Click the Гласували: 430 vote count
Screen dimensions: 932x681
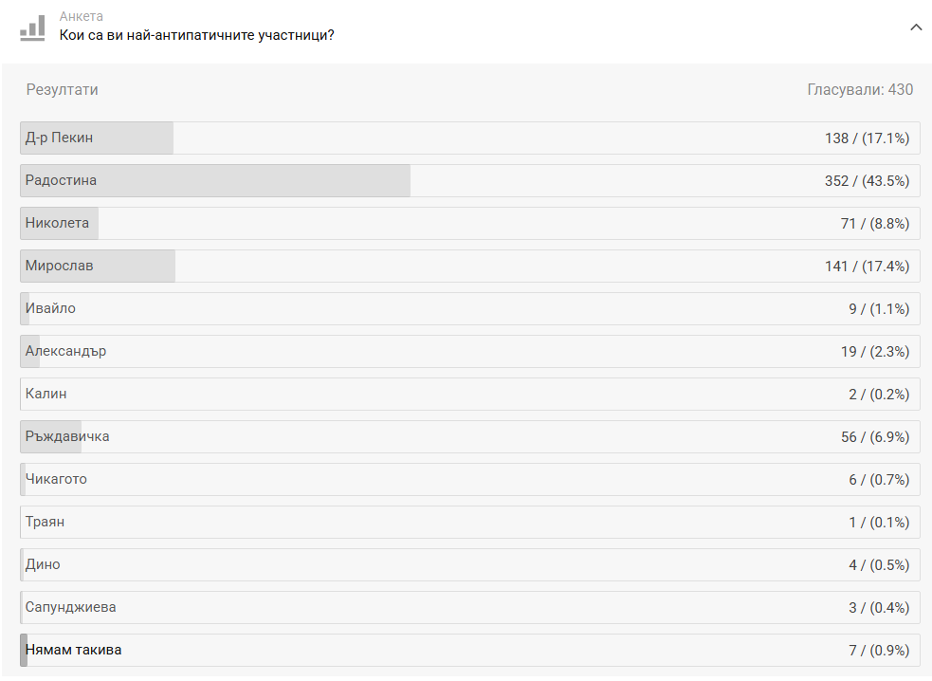(x=860, y=90)
